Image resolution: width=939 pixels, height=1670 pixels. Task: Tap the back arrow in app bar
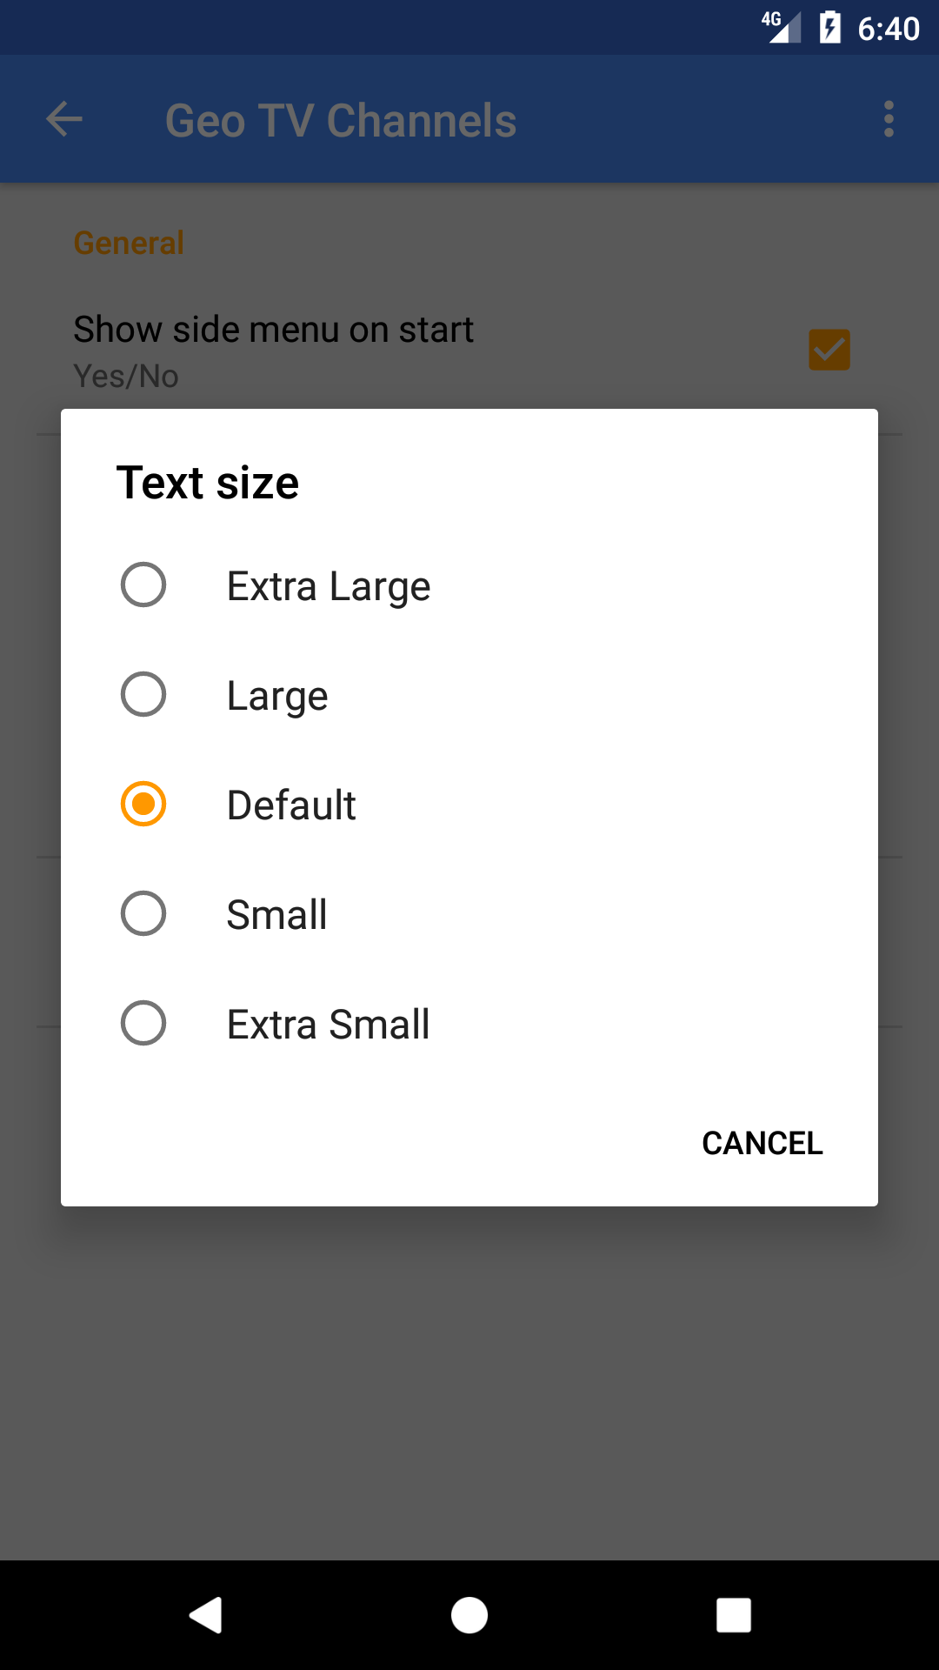64,119
